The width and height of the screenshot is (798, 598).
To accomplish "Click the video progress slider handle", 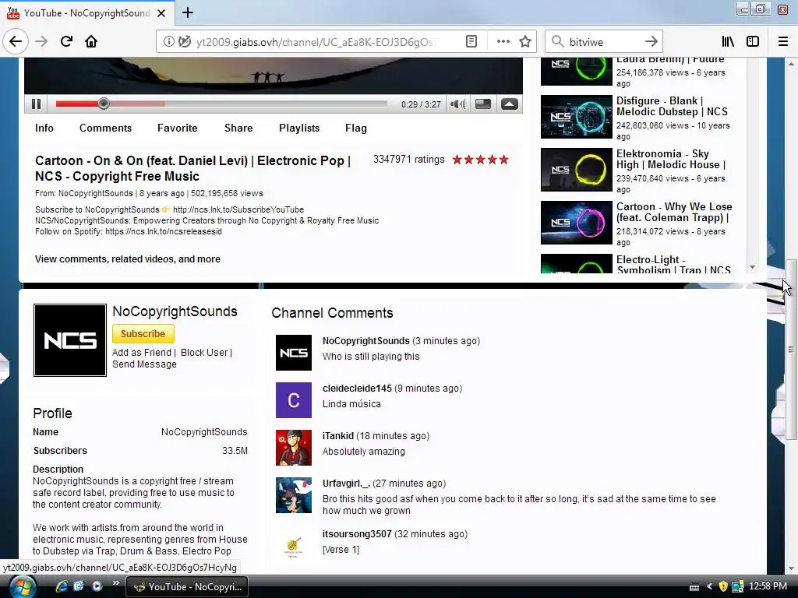I will pyautogui.click(x=104, y=104).
